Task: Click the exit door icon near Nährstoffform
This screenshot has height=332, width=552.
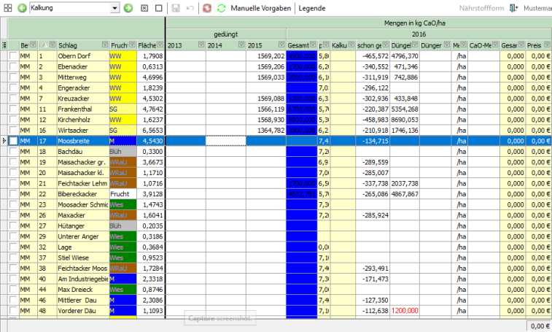Action: 513,8
